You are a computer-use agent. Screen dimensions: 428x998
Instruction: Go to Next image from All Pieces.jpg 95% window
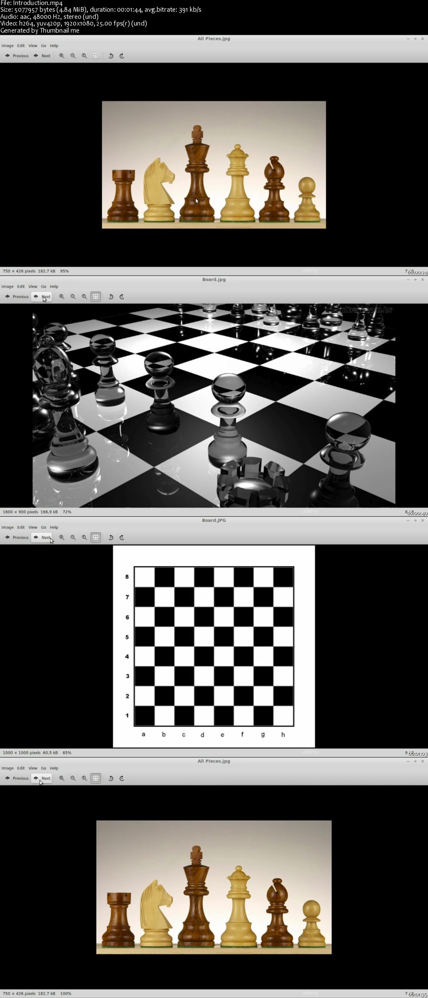tap(42, 56)
